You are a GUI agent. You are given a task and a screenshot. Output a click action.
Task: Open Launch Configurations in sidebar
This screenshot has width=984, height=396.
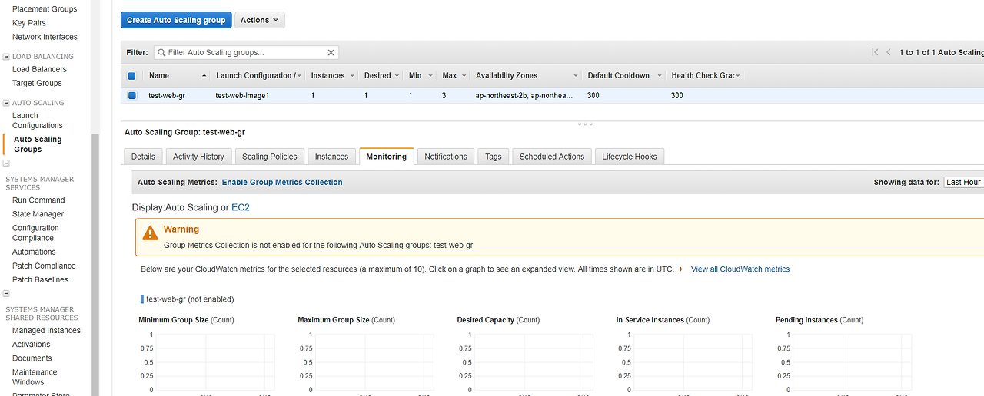(38, 120)
